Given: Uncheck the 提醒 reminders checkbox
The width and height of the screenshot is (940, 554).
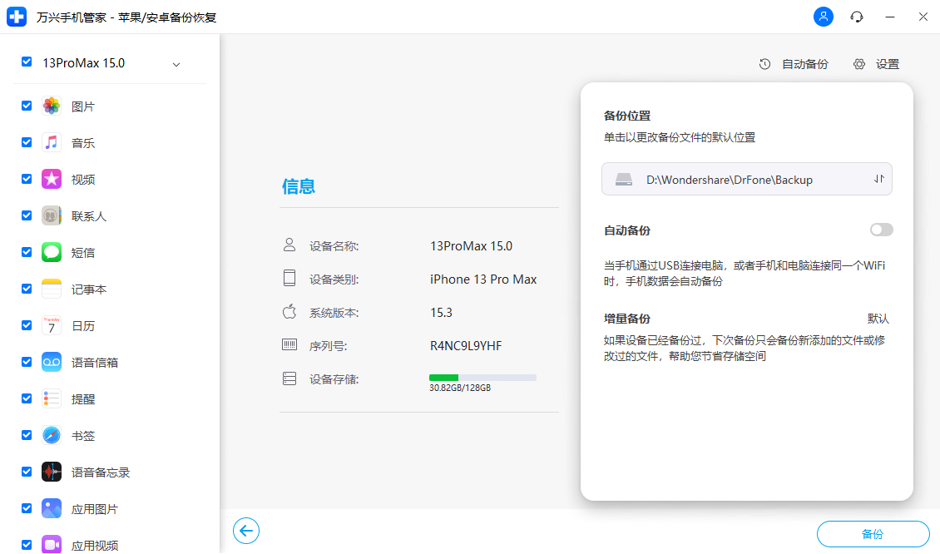Looking at the screenshot, I should [26, 398].
